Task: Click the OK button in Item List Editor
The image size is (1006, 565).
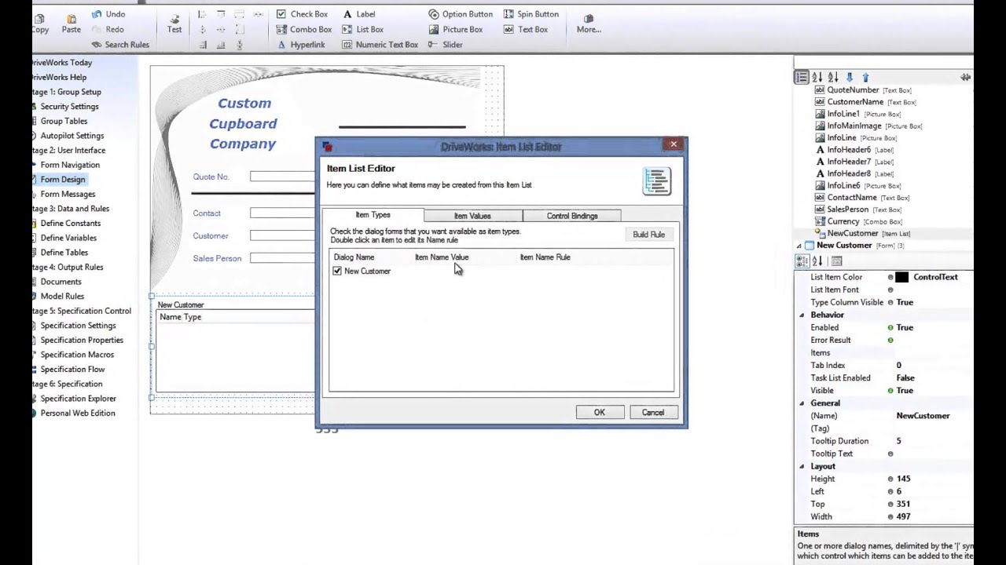Action: (x=600, y=413)
